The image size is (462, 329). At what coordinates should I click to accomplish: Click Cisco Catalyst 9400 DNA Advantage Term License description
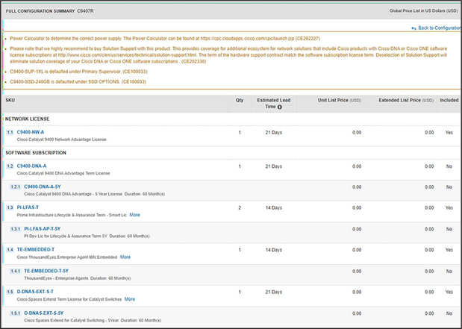coord(63,174)
